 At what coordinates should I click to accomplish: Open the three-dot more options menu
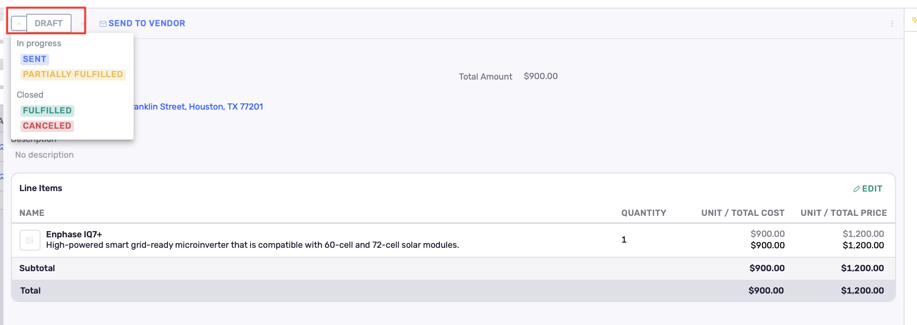pyautogui.click(x=892, y=24)
